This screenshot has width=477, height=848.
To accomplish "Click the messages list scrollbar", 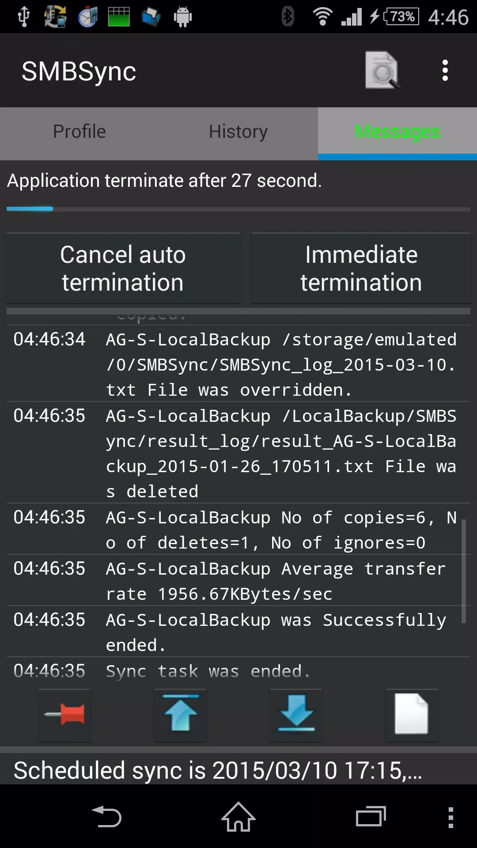I will click(x=464, y=571).
